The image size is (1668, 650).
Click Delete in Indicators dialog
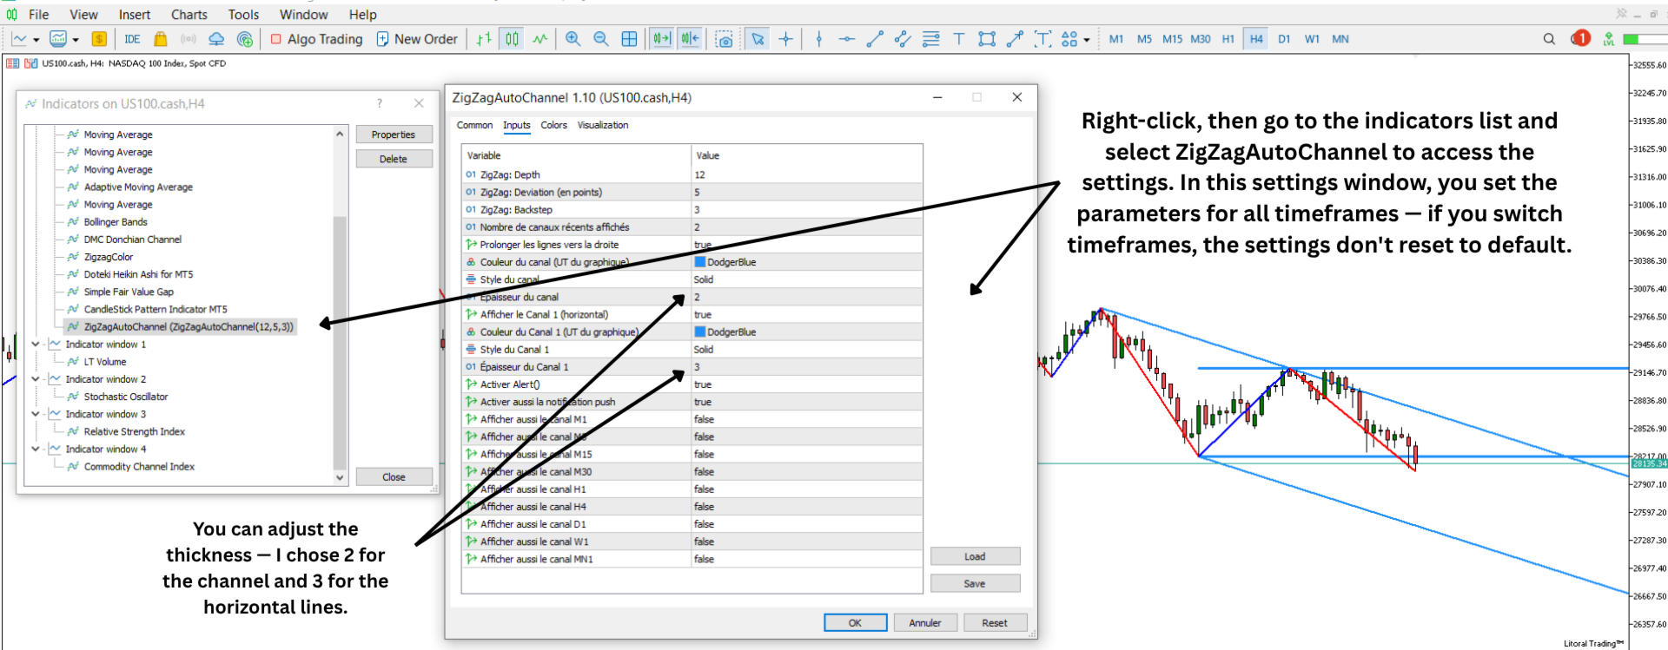click(x=394, y=159)
